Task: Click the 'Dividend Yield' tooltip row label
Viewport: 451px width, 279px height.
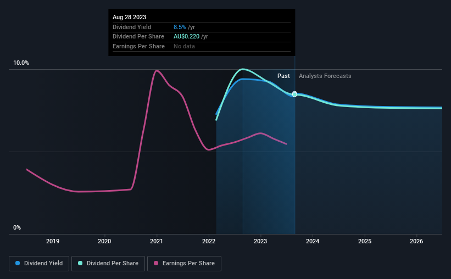Action: coord(132,27)
